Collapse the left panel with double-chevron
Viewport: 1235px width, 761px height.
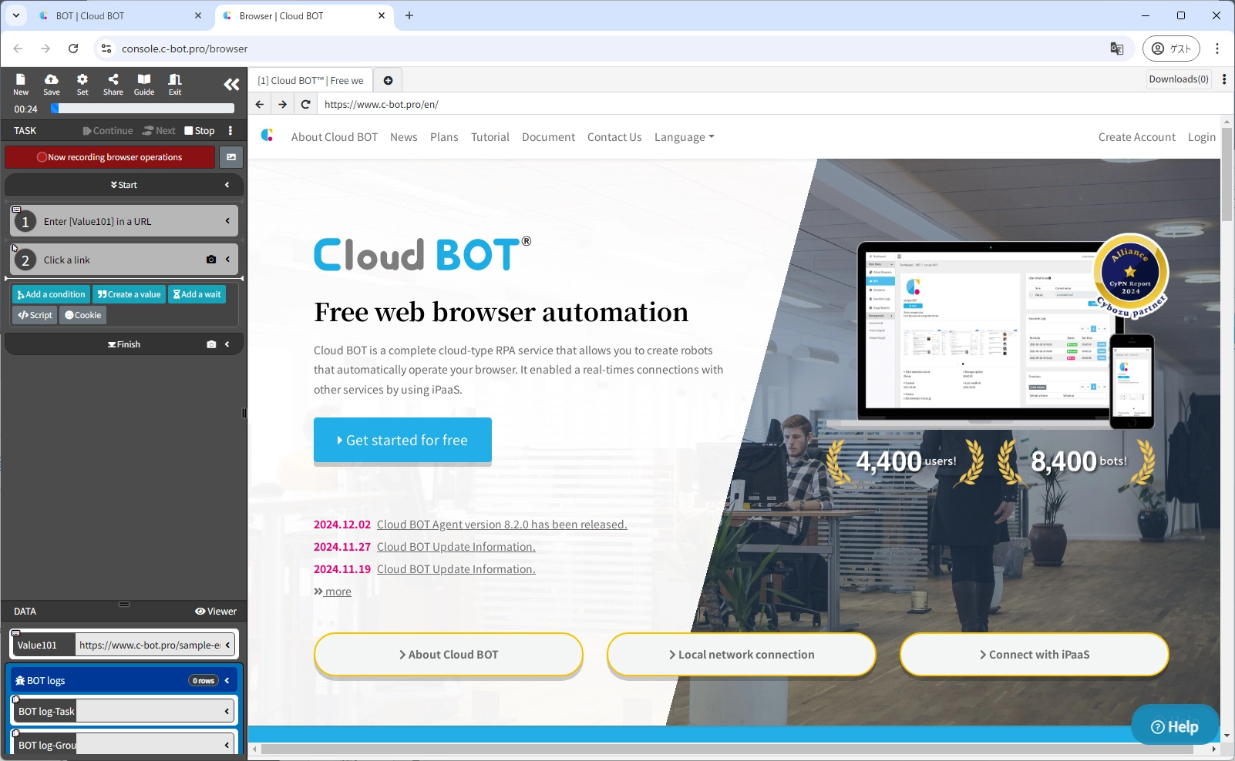point(231,85)
